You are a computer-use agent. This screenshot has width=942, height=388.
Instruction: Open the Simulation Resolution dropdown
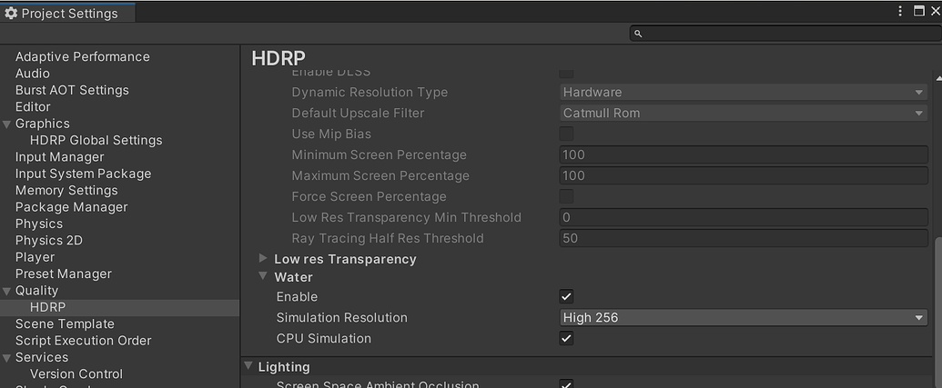[744, 318]
